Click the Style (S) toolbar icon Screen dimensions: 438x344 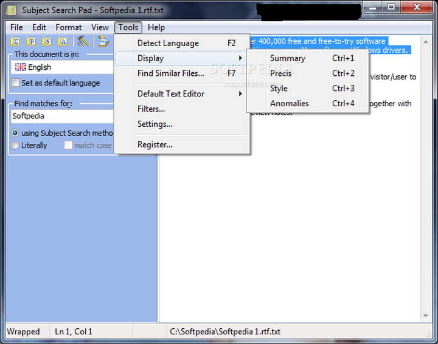pyautogui.click(x=47, y=41)
